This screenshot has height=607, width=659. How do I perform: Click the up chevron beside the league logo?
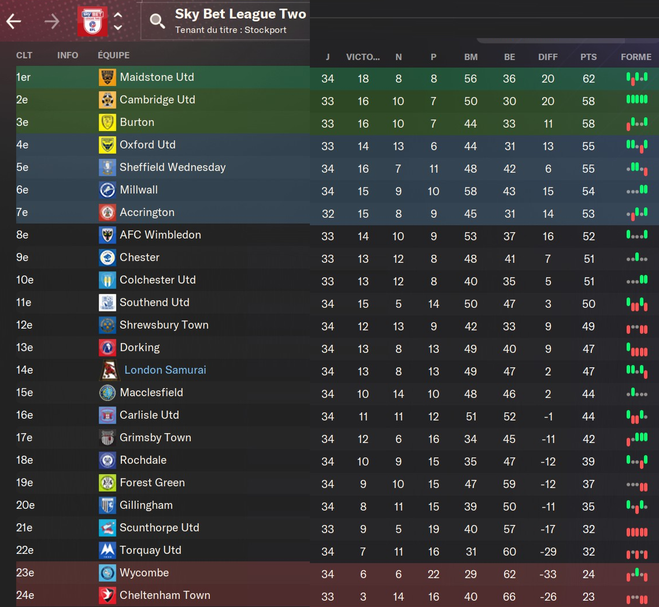[x=118, y=16]
